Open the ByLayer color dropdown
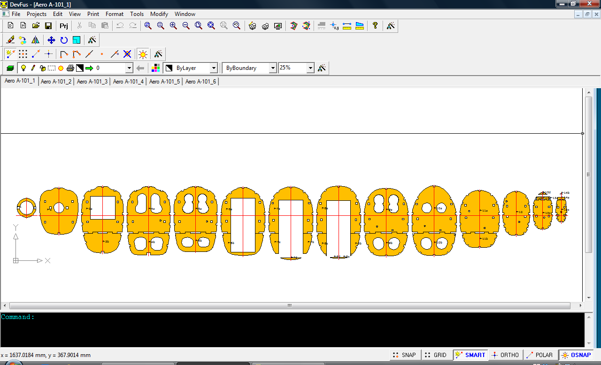 pos(214,68)
